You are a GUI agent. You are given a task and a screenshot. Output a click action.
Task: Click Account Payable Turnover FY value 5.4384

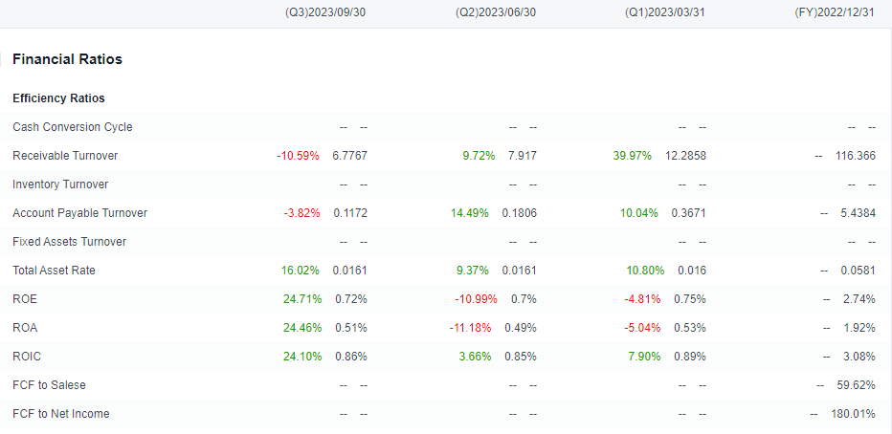coord(858,213)
